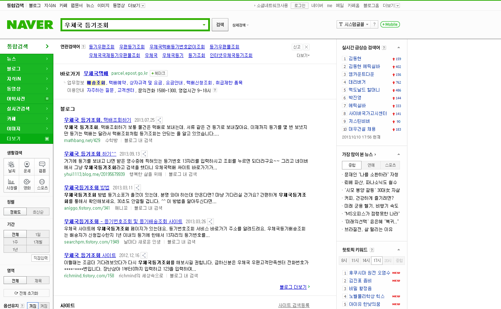Click the NAVER logo
This screenshot has height=309, width=501.
[30, 25]
